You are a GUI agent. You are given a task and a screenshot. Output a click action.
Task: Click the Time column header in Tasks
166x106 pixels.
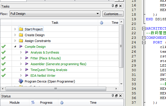[115, 23]
